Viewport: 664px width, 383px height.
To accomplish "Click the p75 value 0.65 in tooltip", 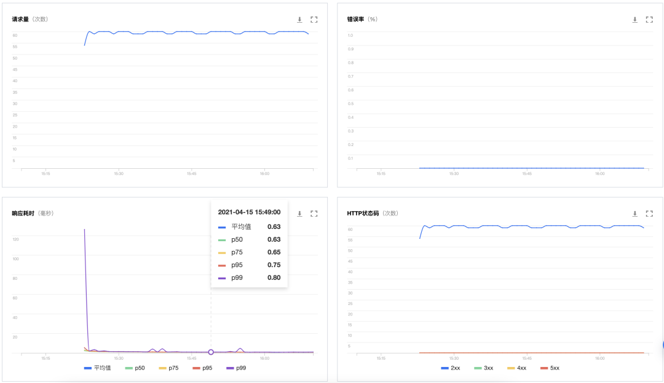I will coord(274,252).
